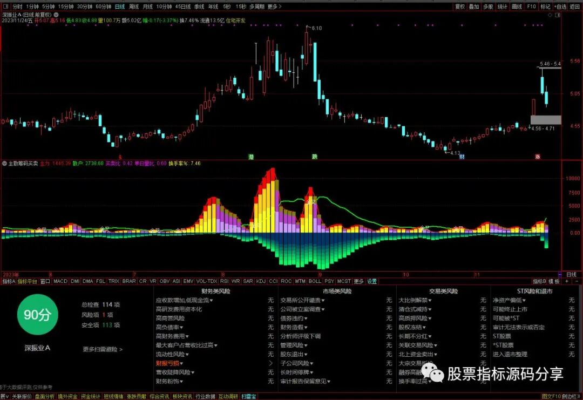This screenshot has width=583, height=400.
Task: Click 标记 mark button
Action: point(545,6)
